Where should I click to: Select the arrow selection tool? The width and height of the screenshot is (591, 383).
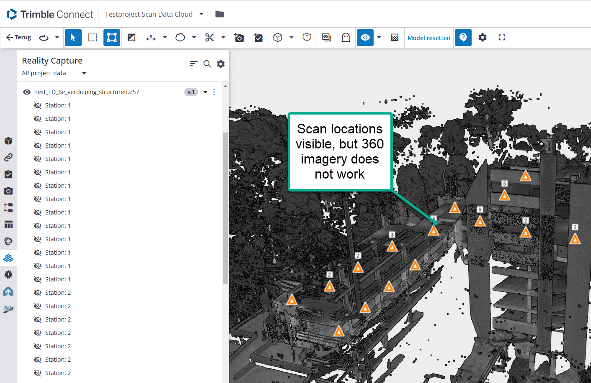73,38
